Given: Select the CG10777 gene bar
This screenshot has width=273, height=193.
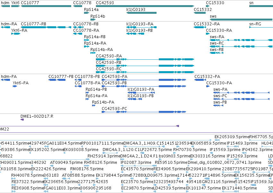Looking at the screenshot, I should click(x=46, y=6).
